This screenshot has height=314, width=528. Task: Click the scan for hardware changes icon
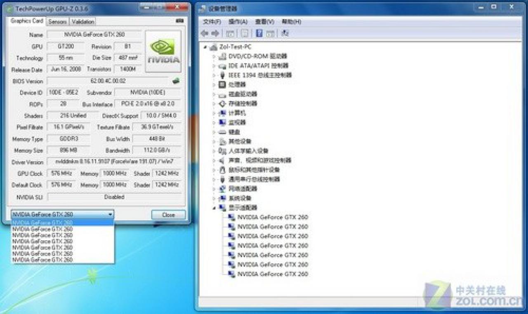(285, 33)
